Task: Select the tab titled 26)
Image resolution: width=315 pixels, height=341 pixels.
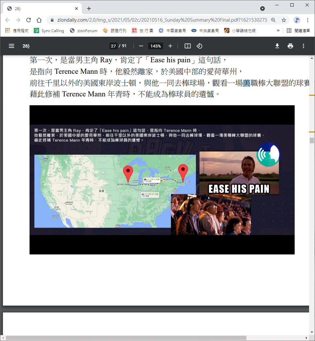Action: tap(42, 9)
